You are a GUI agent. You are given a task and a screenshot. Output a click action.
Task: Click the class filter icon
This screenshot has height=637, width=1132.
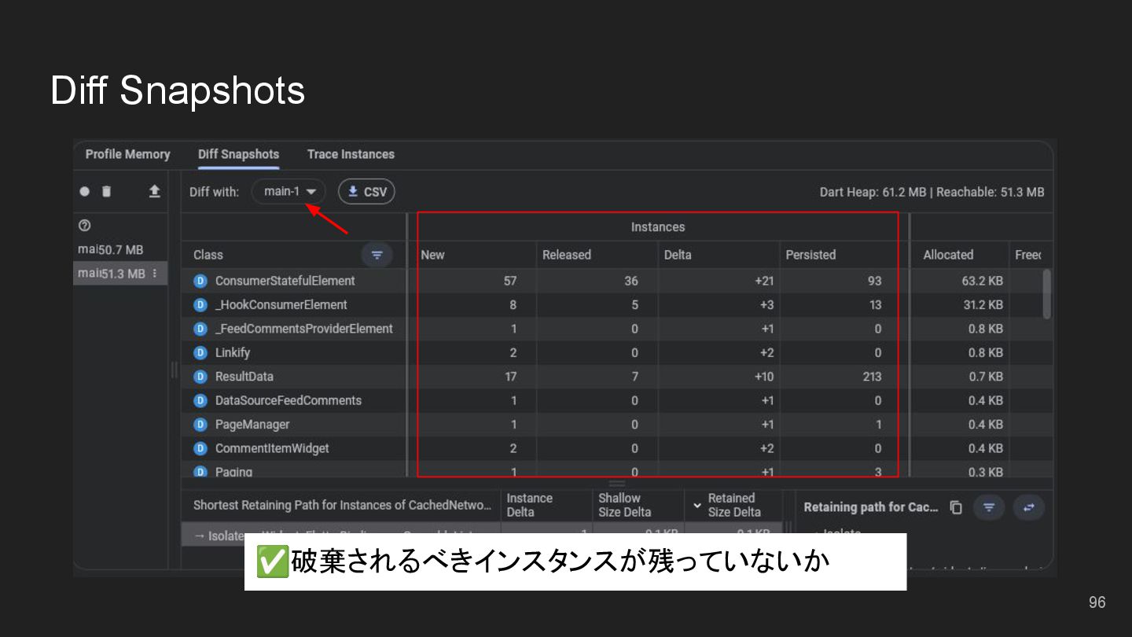pyautogui.click(x=377, y=255)
